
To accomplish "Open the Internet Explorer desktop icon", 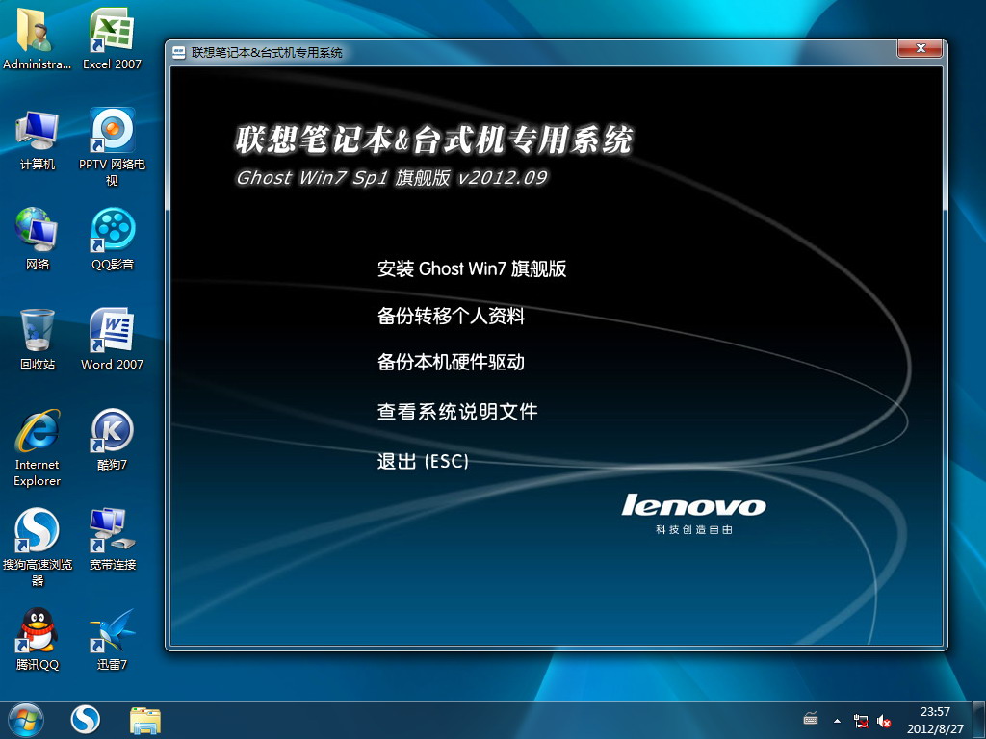I will pyautogui.click(x=38, y=447).
